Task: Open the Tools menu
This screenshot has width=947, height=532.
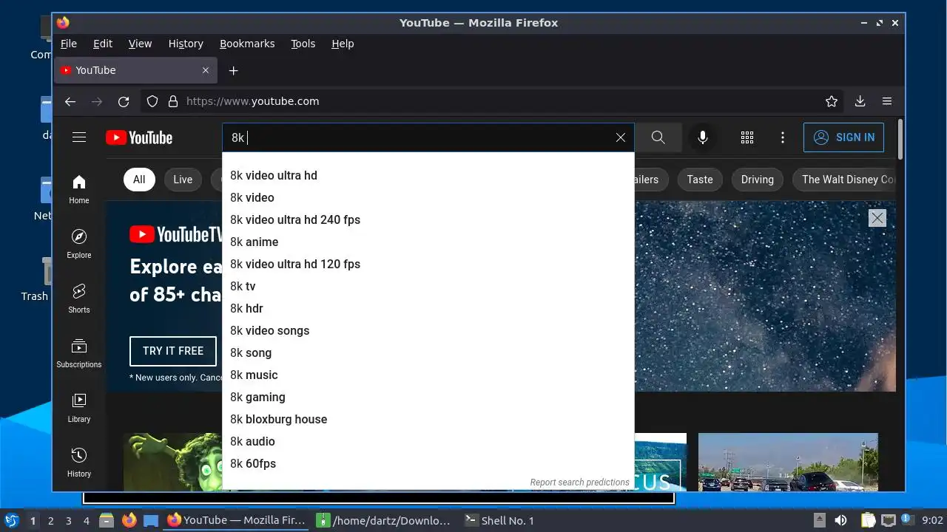Action: (x=303, y=44)
